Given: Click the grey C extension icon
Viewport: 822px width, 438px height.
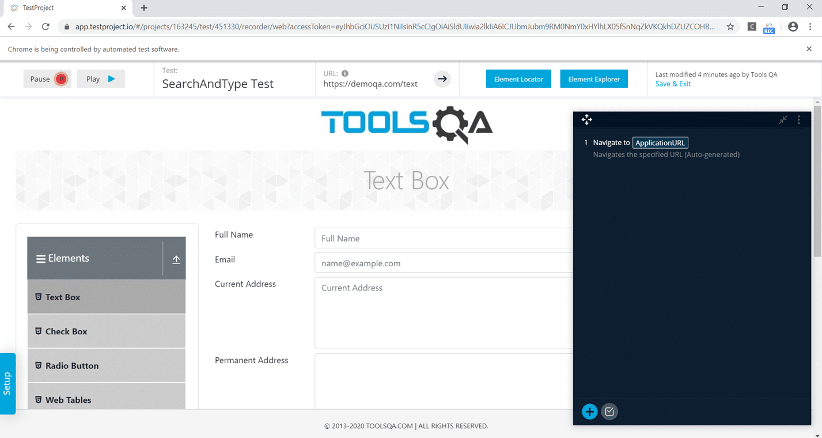Looking at the screenshot, I should [x=752, y=27].
